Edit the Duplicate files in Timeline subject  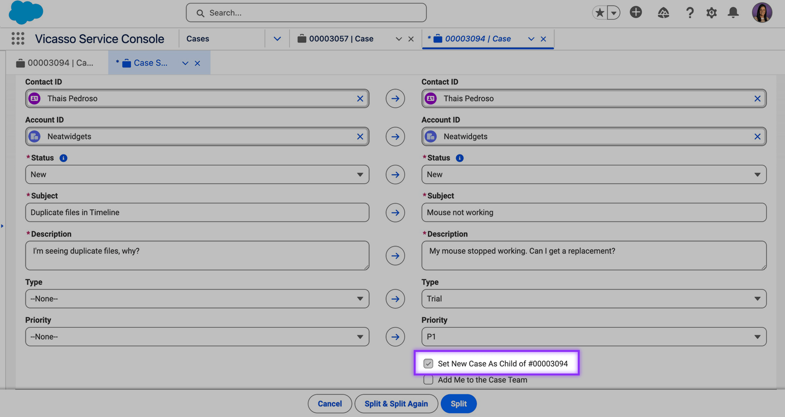[x=197, y=212]
